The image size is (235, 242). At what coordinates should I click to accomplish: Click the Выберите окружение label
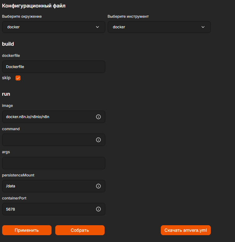point(22,16)
